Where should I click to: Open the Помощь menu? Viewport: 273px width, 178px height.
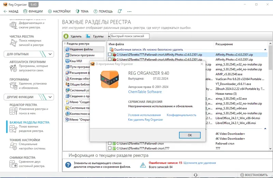point(103,12)
